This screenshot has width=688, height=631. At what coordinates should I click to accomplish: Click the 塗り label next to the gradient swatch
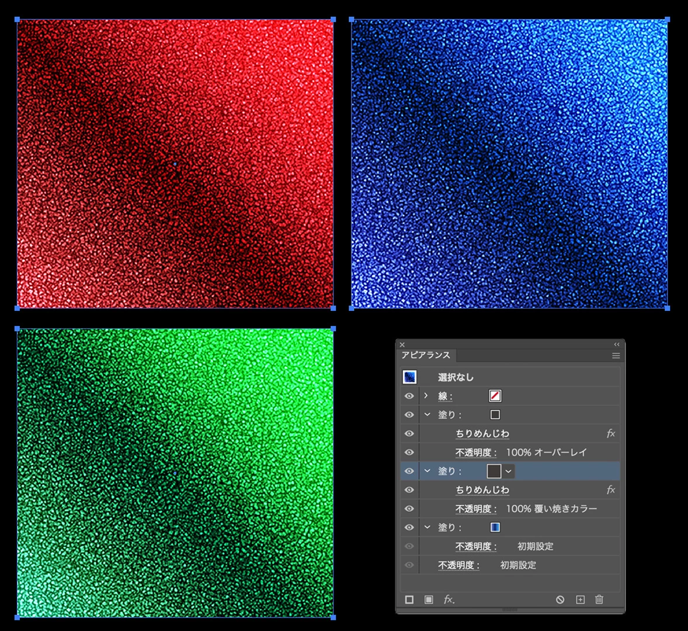[449, 528]
